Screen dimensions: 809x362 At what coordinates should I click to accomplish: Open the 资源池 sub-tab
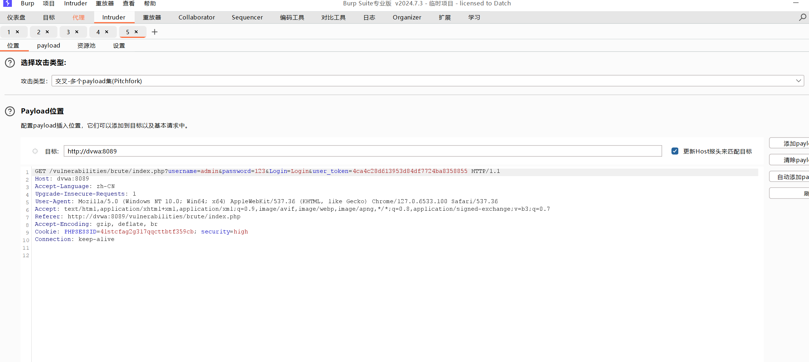(86, 46)
